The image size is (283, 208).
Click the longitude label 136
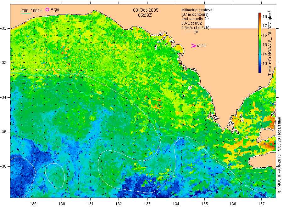point(233,204)
